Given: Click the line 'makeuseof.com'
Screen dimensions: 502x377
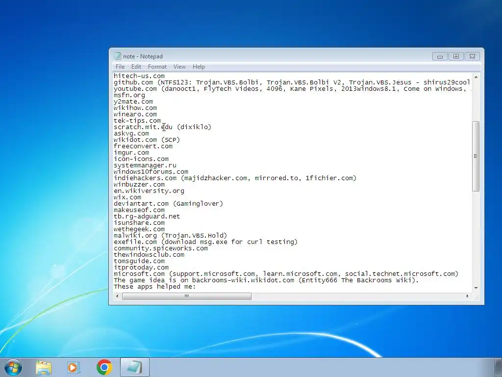Looking at the screenshot, I should [139, 210].
